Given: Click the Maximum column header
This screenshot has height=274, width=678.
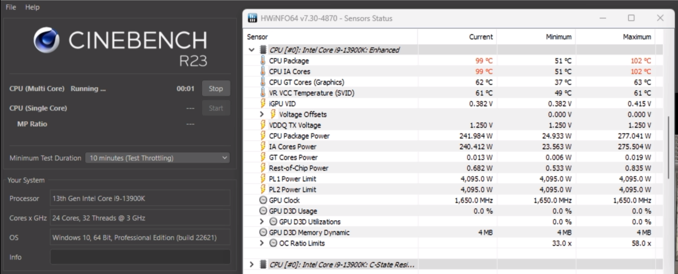Looking at the screenshot, I should coord(636,37).
